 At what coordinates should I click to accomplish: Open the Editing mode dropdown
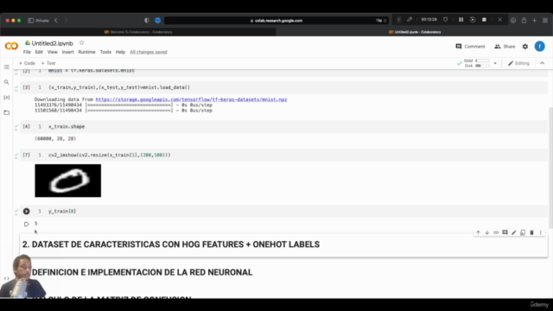518,63
